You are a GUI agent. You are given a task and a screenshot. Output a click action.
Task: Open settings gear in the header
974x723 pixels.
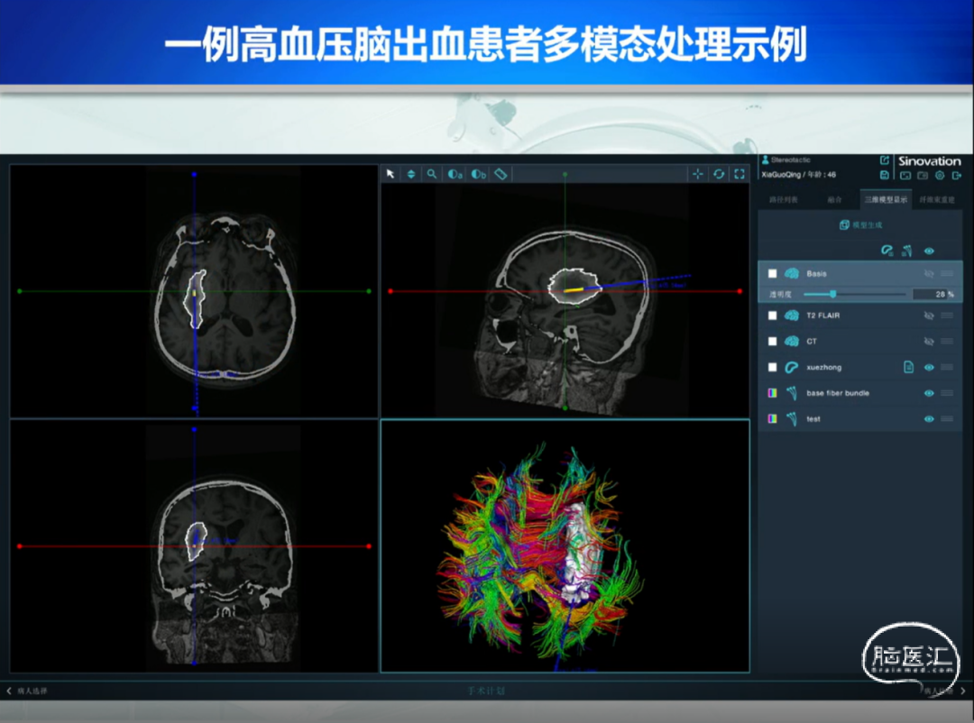[940, 175]
